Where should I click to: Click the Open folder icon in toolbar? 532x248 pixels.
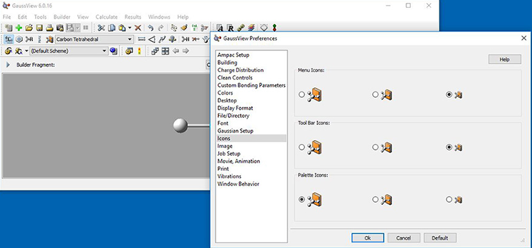click(x=28, y=28)
